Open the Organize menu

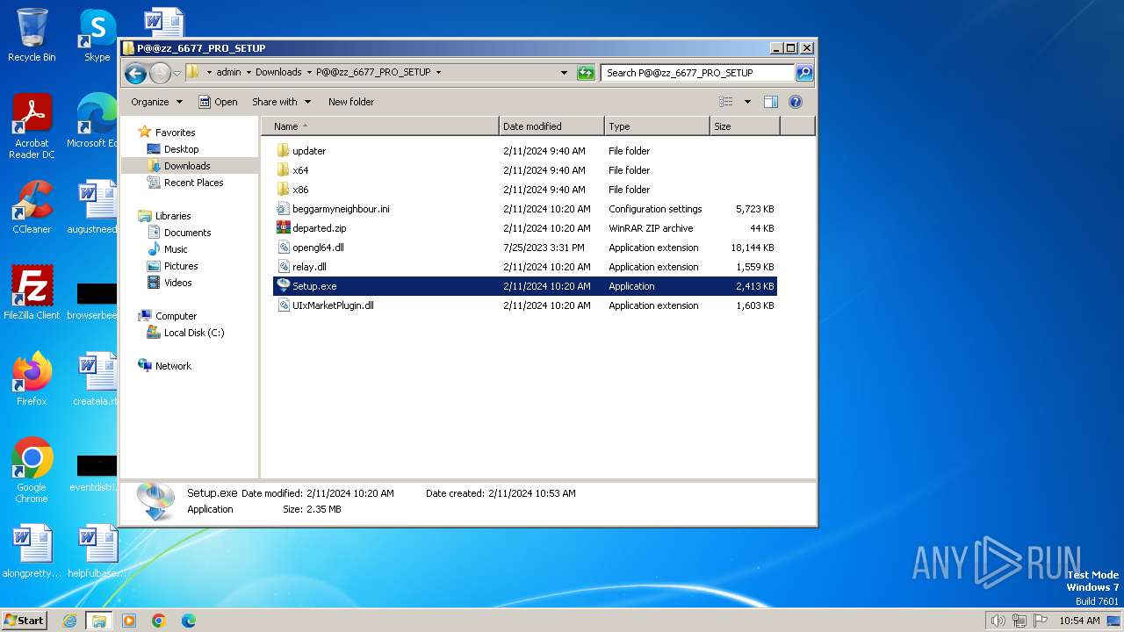pyautogui.click(x=156, y=102)
